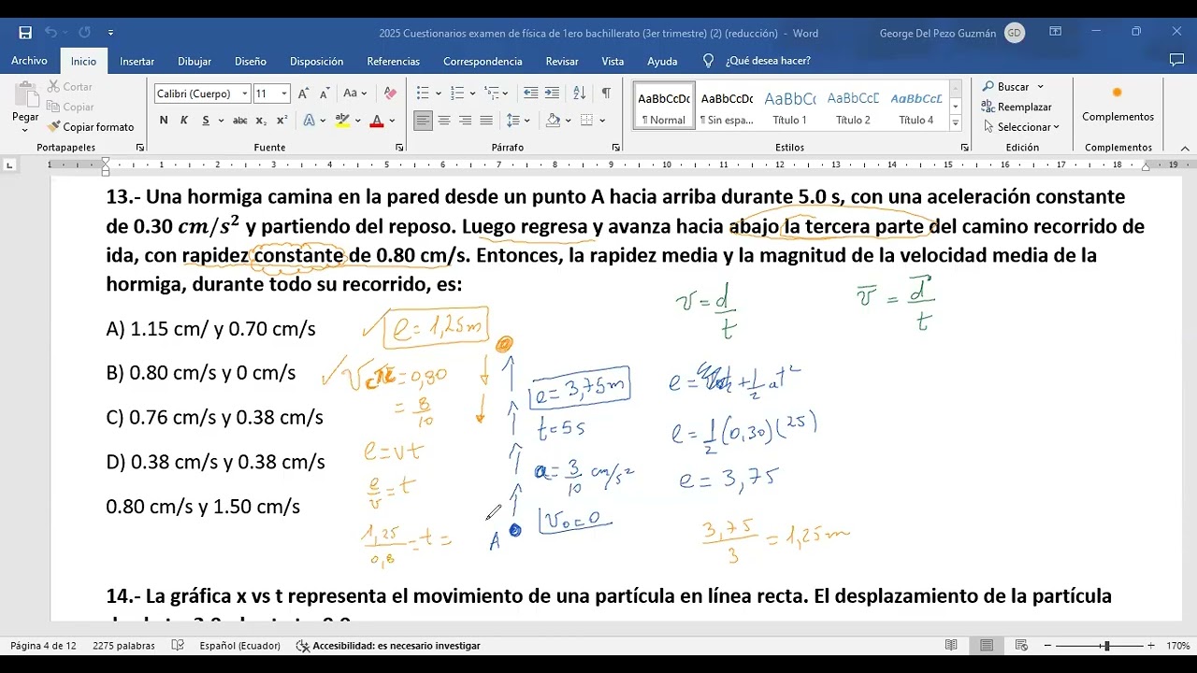Toggle Copiar formato format painter

(x=91, y=127)
